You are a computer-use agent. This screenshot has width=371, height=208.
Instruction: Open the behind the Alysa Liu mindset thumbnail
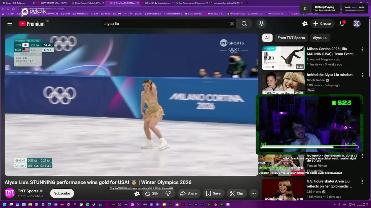click(283, 83)
